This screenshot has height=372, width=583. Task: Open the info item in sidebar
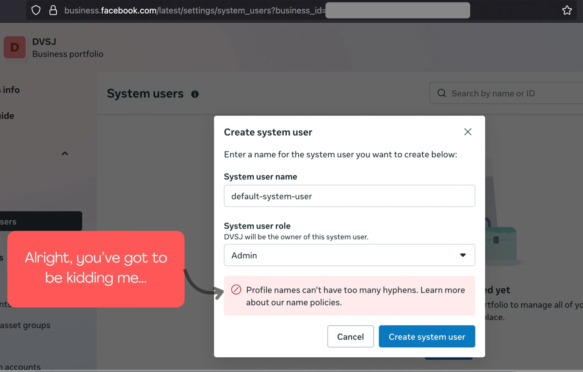pyautogui.click(x=11, y=90)
